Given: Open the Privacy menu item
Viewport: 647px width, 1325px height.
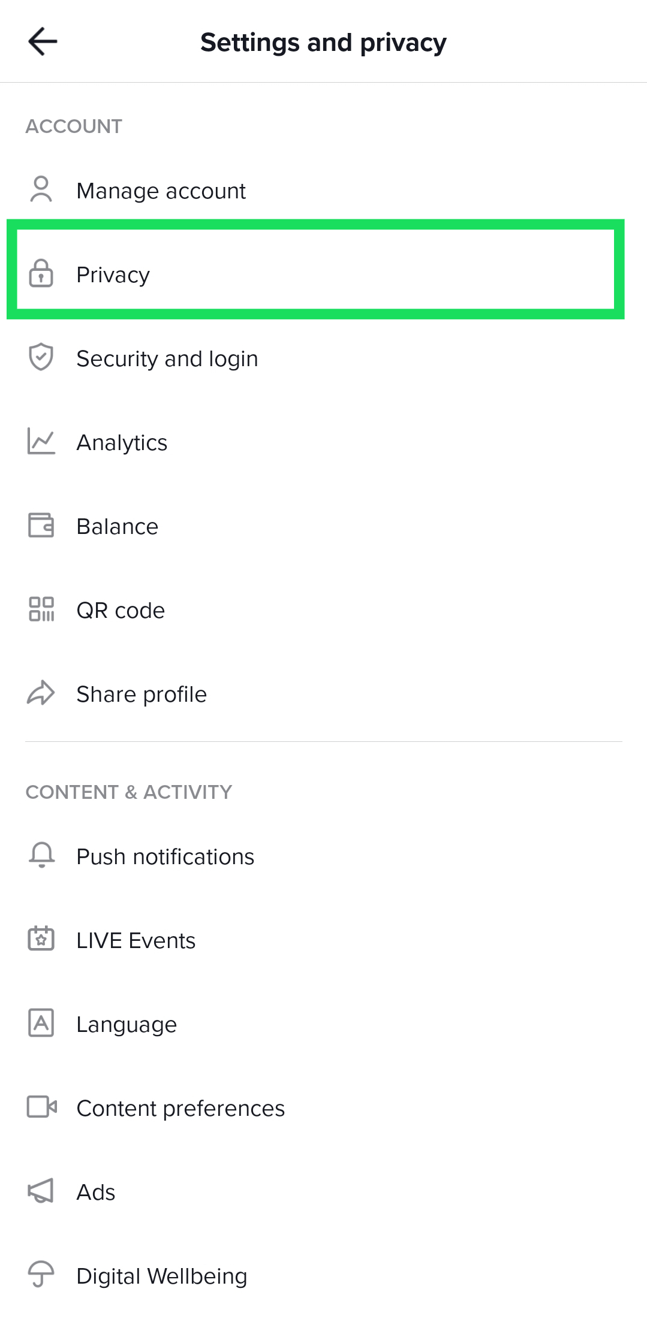Looking at the screenshot, I should click(x=113, y=275).
